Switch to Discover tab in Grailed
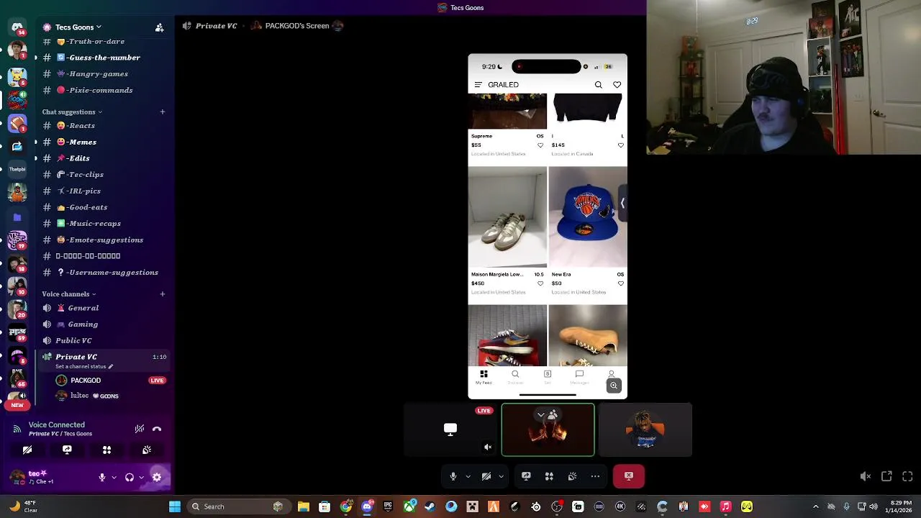The height and width of the screenshot is (518, 921). click(515, 377)
